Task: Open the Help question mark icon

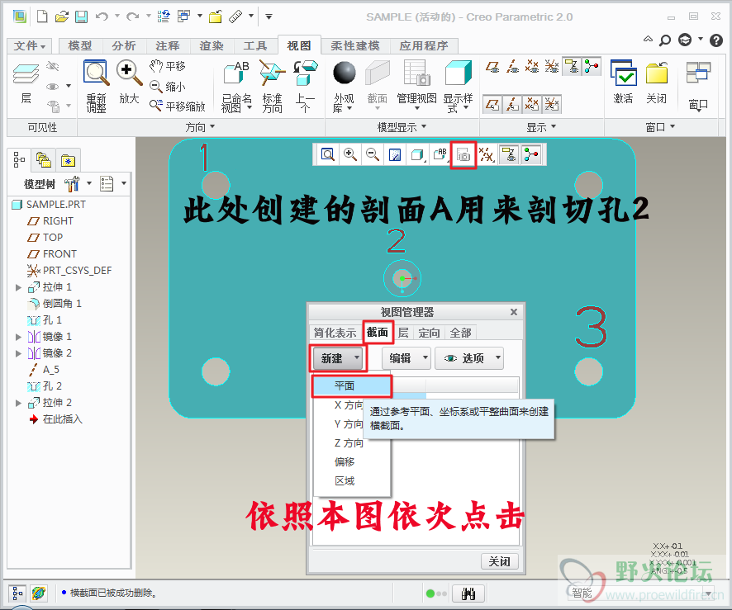Action: [x=715, y=40]
